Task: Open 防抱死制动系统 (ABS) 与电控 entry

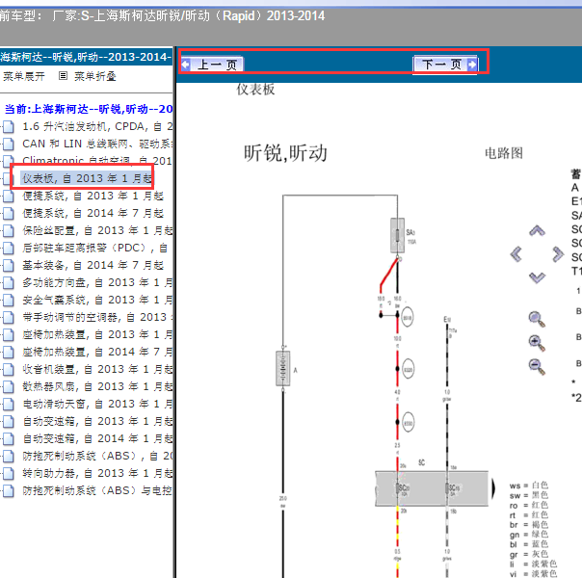Action: [x=97, y=490]
